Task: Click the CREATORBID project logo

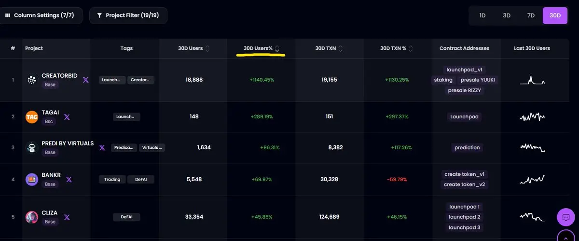Action: click(x=32, y=80)
